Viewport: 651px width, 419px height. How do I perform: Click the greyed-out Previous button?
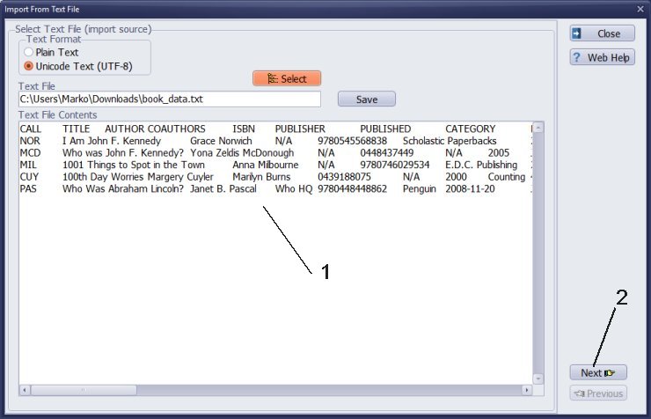(598, 393)
